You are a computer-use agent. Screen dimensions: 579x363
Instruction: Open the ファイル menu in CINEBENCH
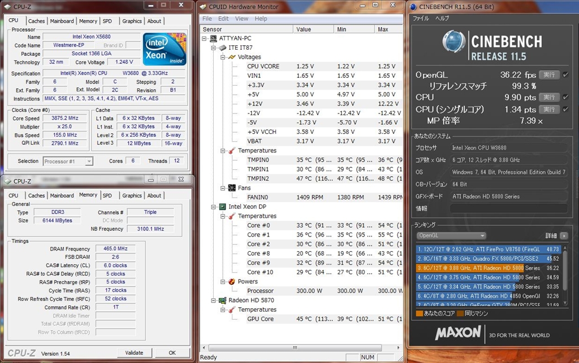click(x=421, y=18)
